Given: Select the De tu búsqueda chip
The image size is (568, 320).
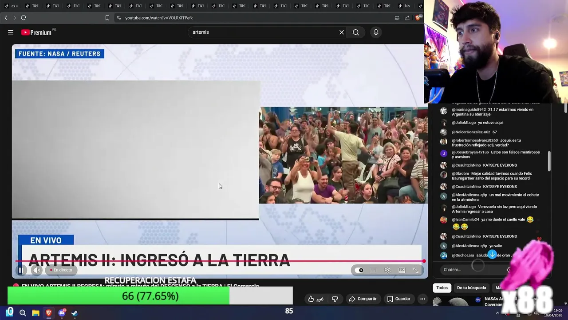Looking at the screenshot, I should pyautogui.click(x=471, y=288).
